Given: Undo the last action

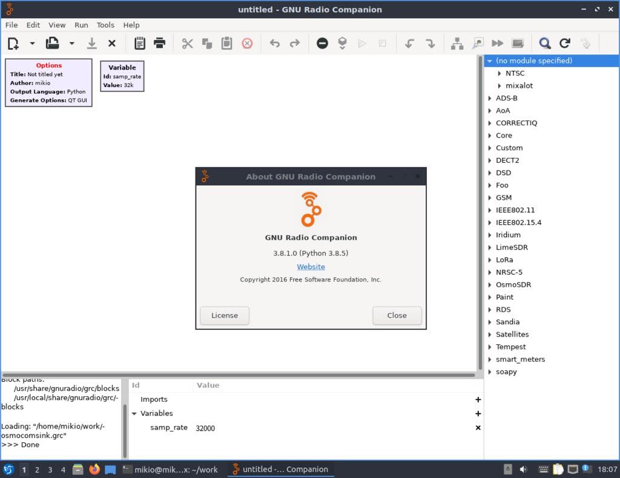Looking at the screenshot, I should click(274, 43).
